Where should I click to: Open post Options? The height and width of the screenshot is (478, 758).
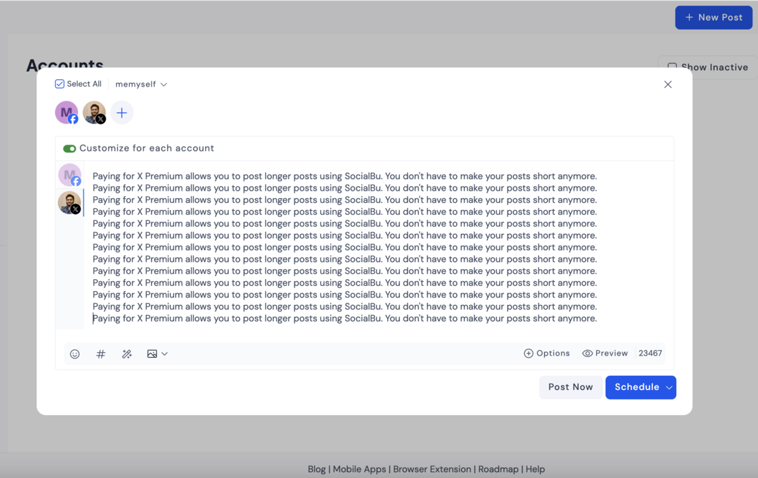click(x=547, y=353)
